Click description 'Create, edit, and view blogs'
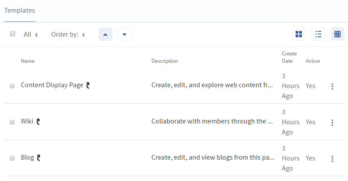Viewport: 348px width, 181px height. coord(213,157)
